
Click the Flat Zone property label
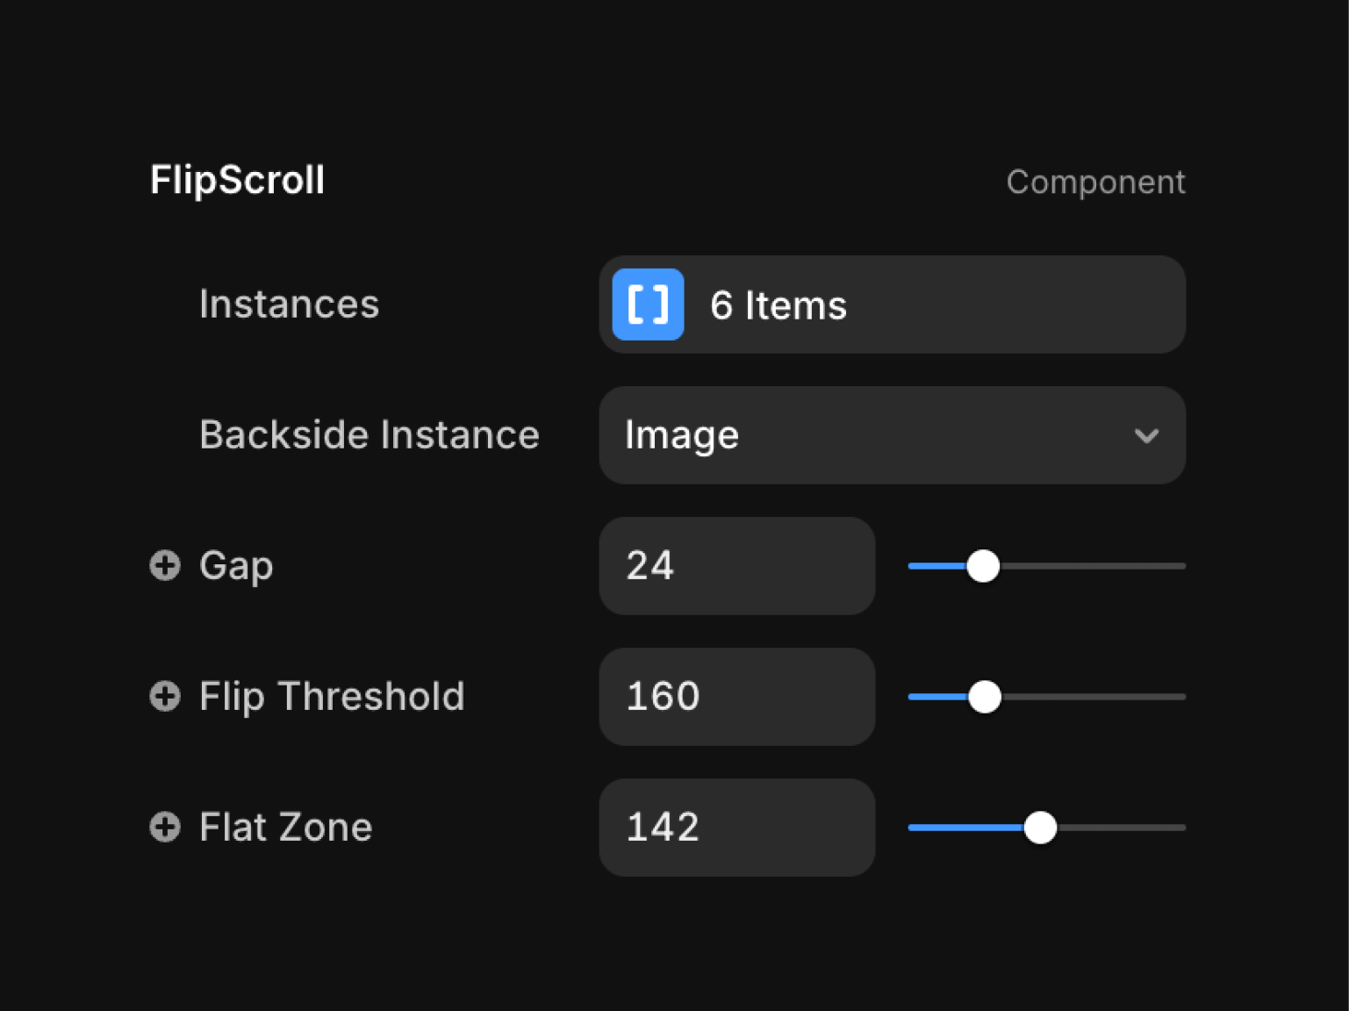pyautogui.click(x=285, y=827)
